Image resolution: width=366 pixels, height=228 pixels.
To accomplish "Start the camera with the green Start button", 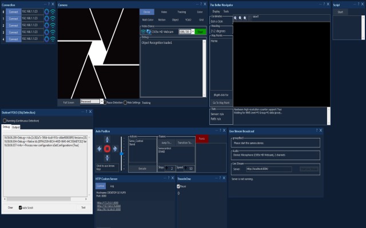I will (200, 32).
